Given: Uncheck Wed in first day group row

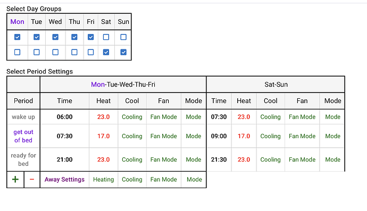Looking at the screenshot, I should pyautogui.click(x=55, y=37).
